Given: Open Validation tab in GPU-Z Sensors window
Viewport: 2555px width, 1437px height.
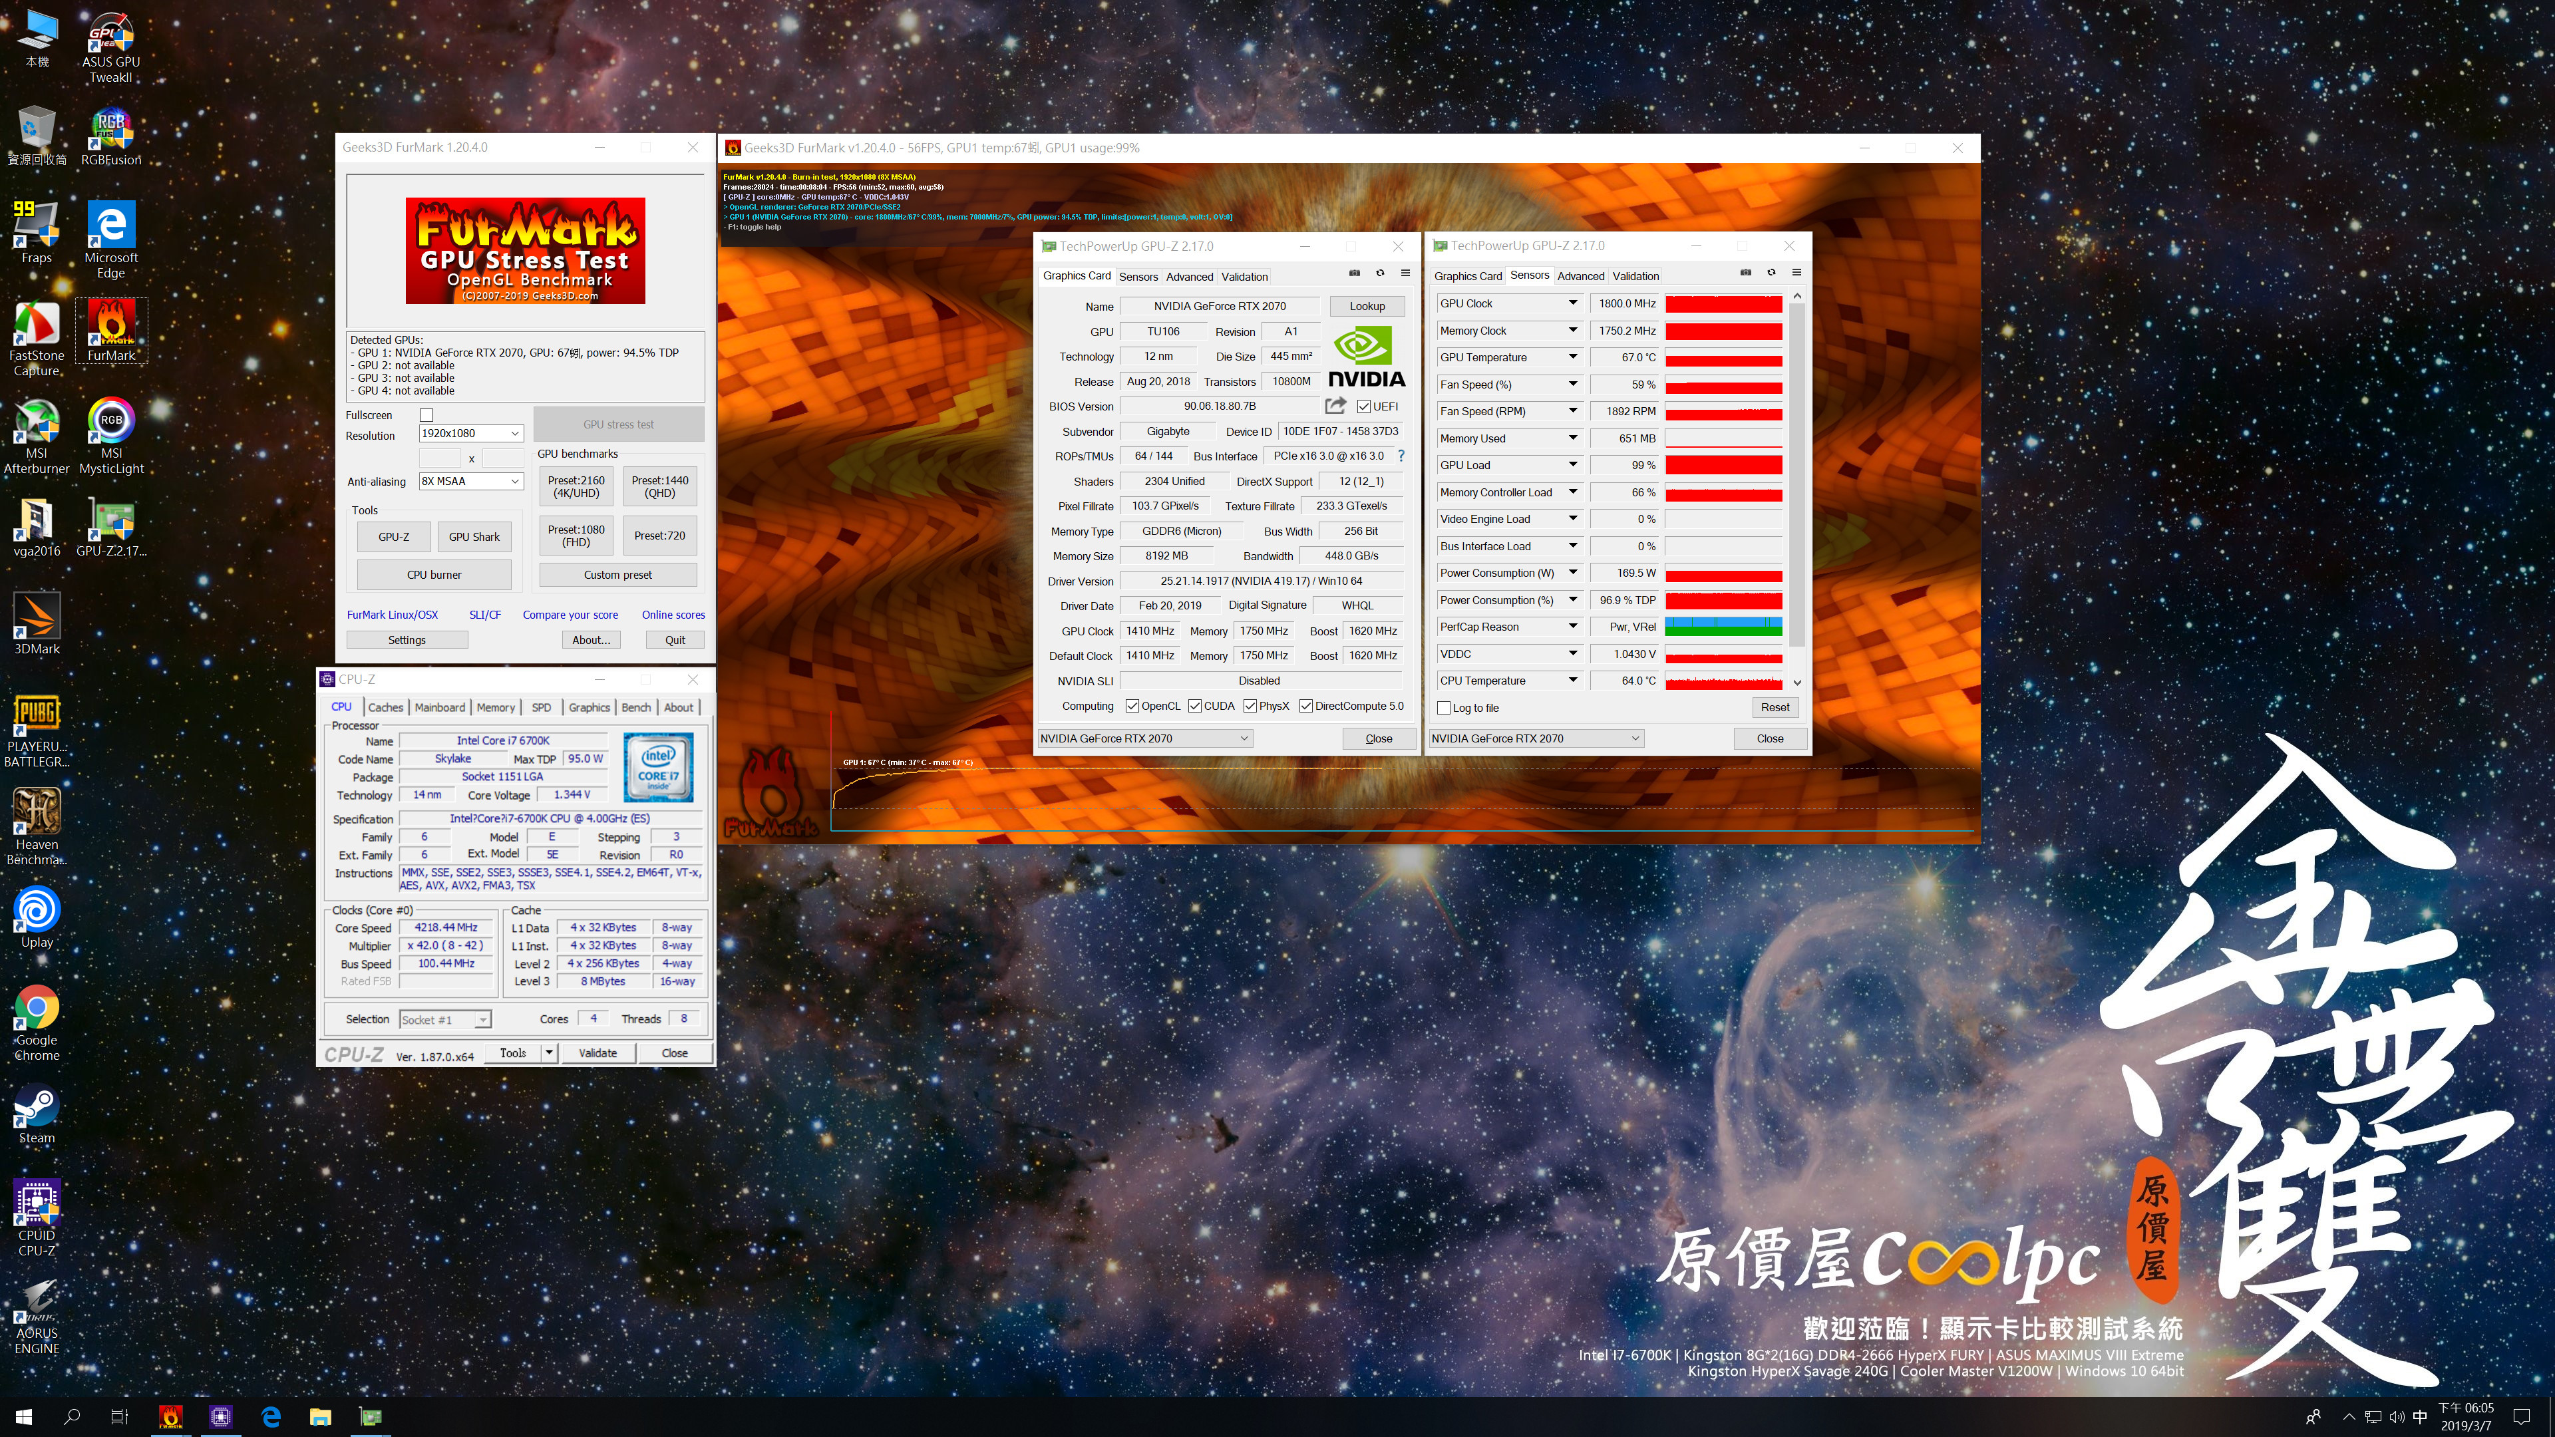Looking at the screenshot, I should (1635, 275).
